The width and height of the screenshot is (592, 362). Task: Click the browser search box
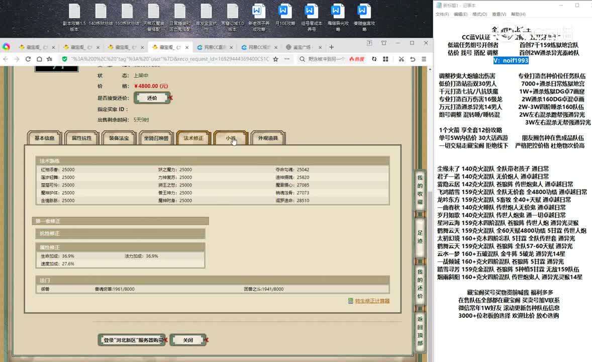pyautogui.click(x=327, y=59)
